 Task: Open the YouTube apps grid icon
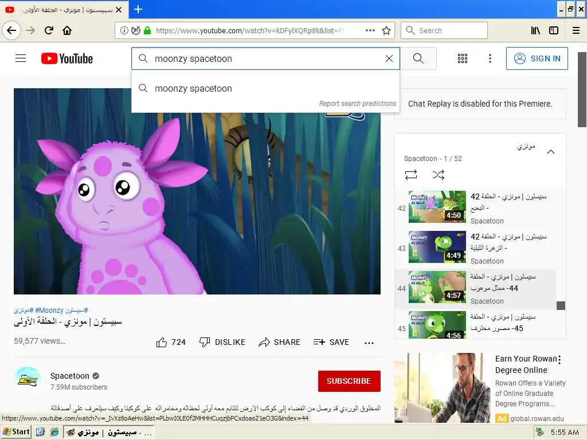(463, 58)
